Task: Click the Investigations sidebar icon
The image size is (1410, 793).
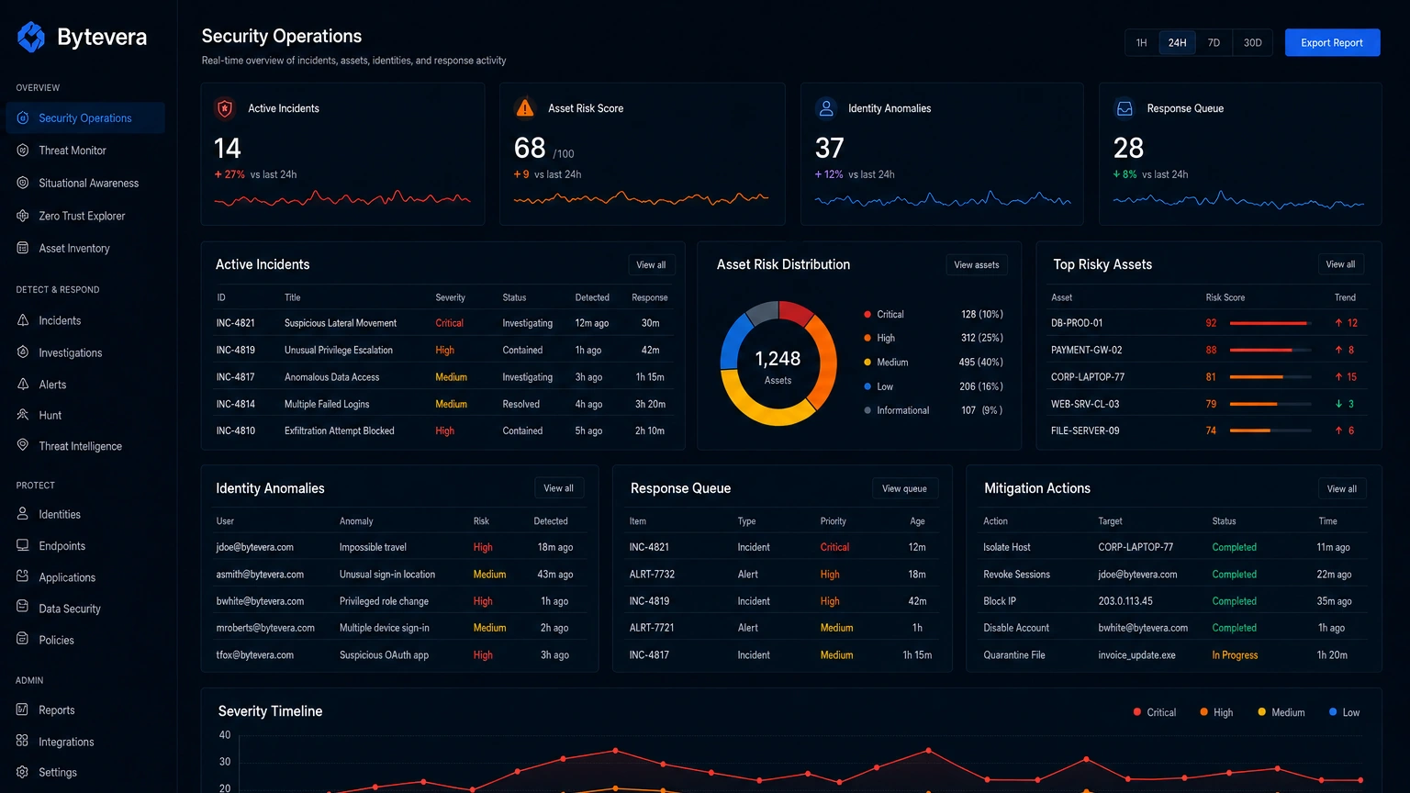Action: pyautogui.click(x=23, y=352)
